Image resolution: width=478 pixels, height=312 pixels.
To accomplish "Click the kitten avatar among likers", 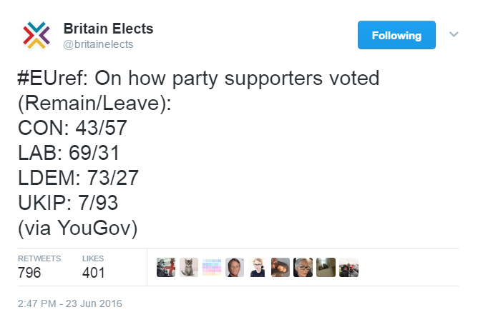I will click(189, 267).
